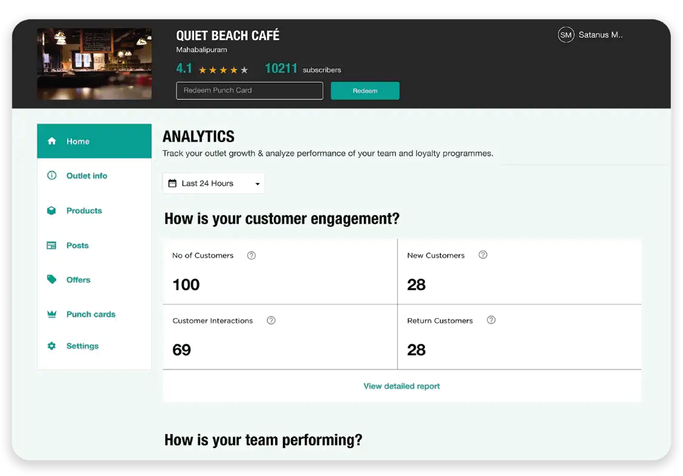
Task: Open the SM user profile avatar
Action: coord(566,35)
